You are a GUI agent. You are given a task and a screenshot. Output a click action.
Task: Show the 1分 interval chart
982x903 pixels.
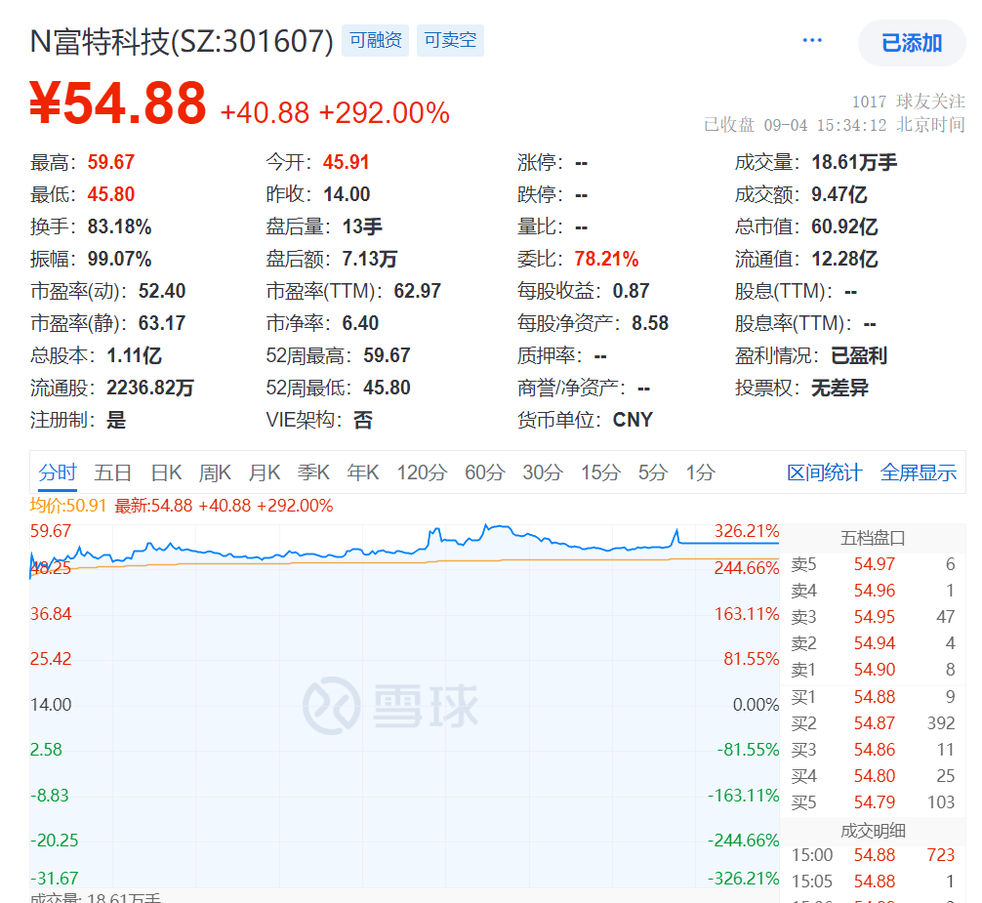click(700, 473)
